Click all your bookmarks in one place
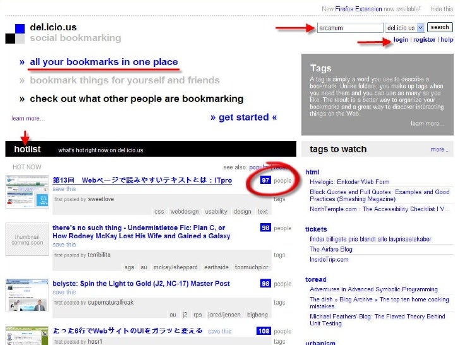Viewport: 460px width, 345px height. 104,62
